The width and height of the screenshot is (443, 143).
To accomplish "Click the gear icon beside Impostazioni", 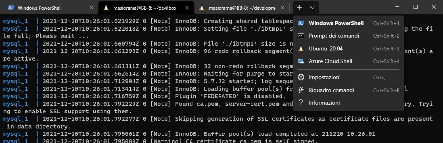I will tap(301, 78).
